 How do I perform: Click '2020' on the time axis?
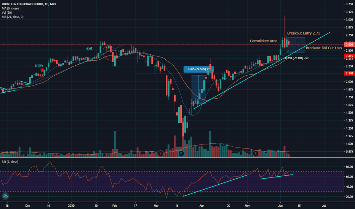71,206
